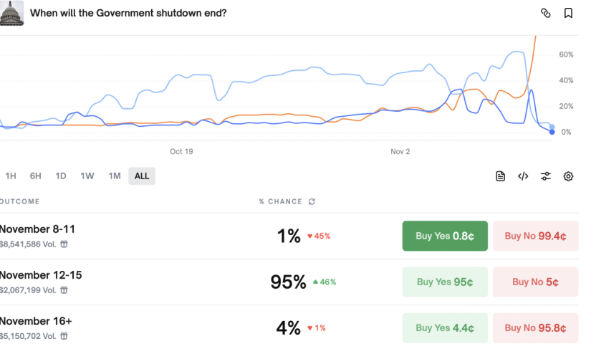Buy Yes for November 12-15 at 95¢
The image size is (591, 349).
[x=444, y=282]
